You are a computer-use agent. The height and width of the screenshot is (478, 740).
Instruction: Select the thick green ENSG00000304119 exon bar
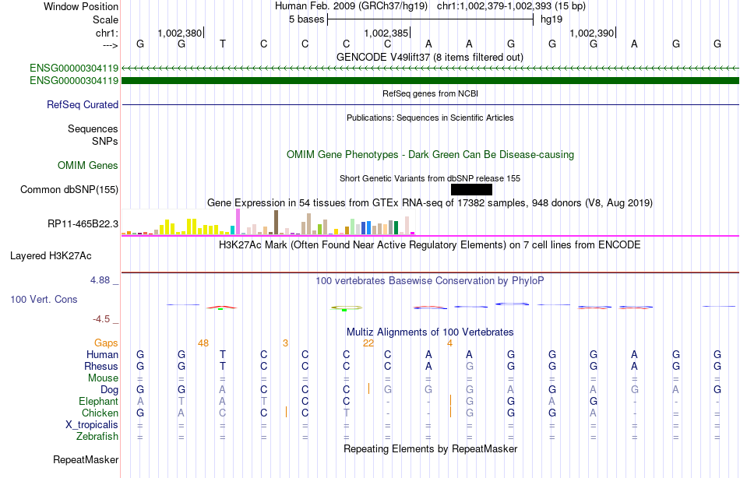pyautogui.click(x=431, y=81)
